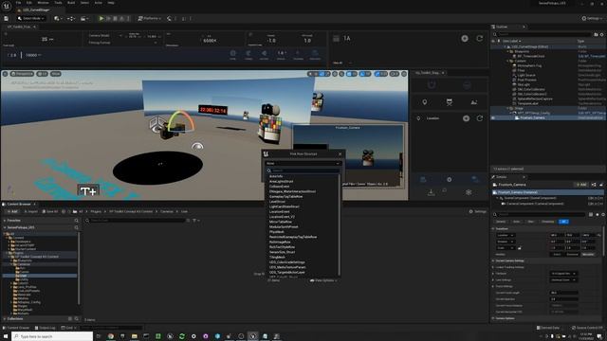
Task: Click the Show button in the viewport
Action: point(56,74)
